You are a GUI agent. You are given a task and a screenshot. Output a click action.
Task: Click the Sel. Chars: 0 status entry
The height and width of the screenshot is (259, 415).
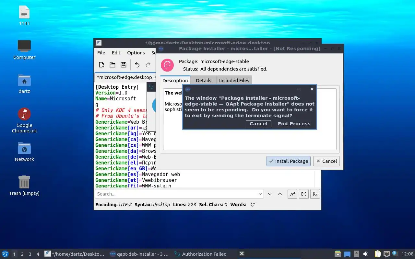click(213, 205)
